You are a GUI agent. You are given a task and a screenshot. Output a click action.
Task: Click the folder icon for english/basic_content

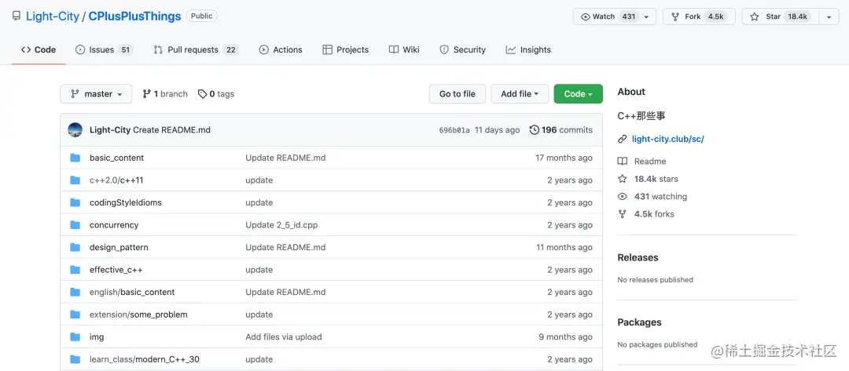(75, 292)
